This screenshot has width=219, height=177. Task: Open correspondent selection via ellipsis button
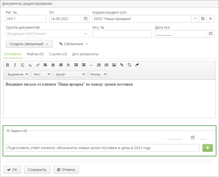[x=195, y=19]
